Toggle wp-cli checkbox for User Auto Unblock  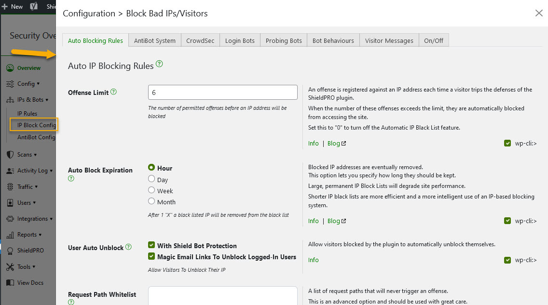[507, 260]
